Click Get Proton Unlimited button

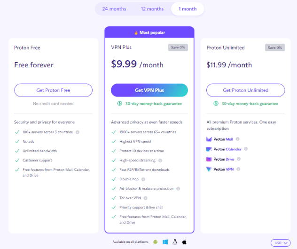click(245, 90)
